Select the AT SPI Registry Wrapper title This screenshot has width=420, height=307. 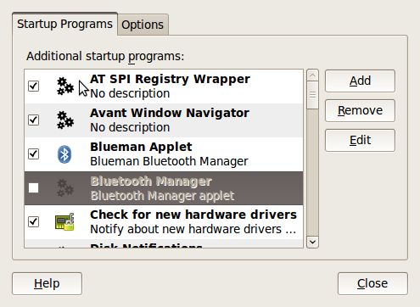170,79
